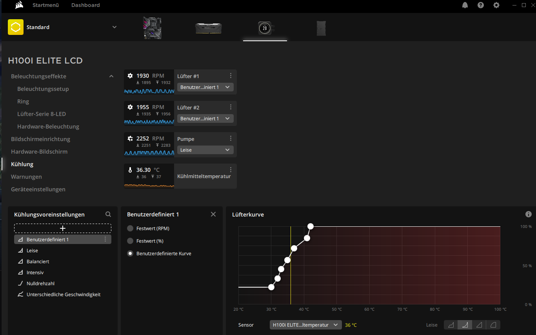Select Festwert (RPM) option
The height and width of the screenshot is (335, 536).
pos(130,228)
